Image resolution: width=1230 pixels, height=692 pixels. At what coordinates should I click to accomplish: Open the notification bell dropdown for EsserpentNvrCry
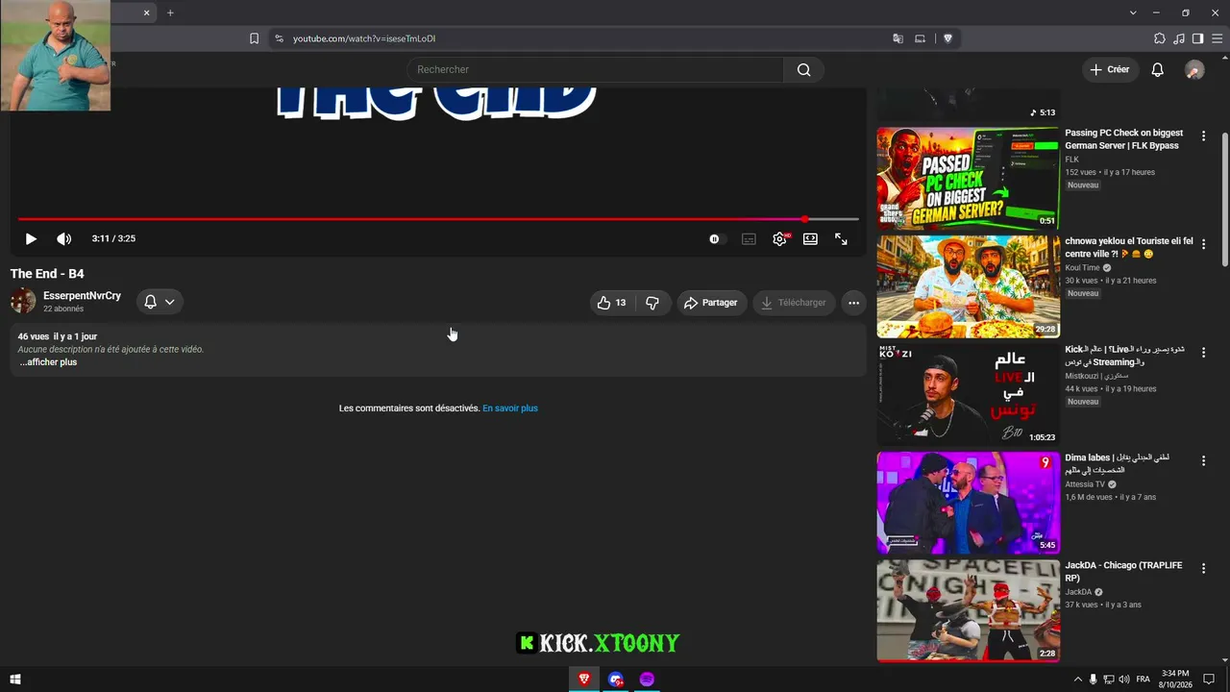coord(160,302)
